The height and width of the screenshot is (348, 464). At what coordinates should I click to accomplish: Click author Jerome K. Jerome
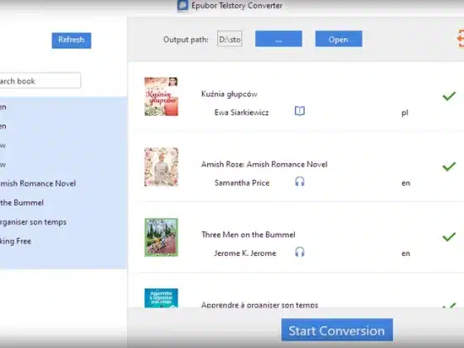[x=245, y=254]
